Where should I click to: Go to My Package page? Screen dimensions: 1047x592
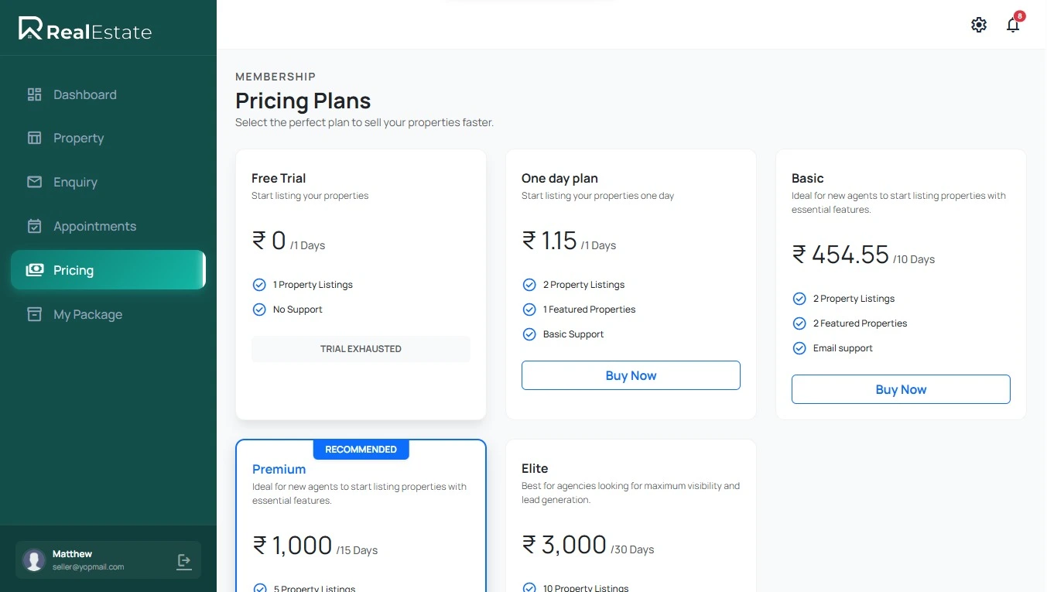pos(87,314)
